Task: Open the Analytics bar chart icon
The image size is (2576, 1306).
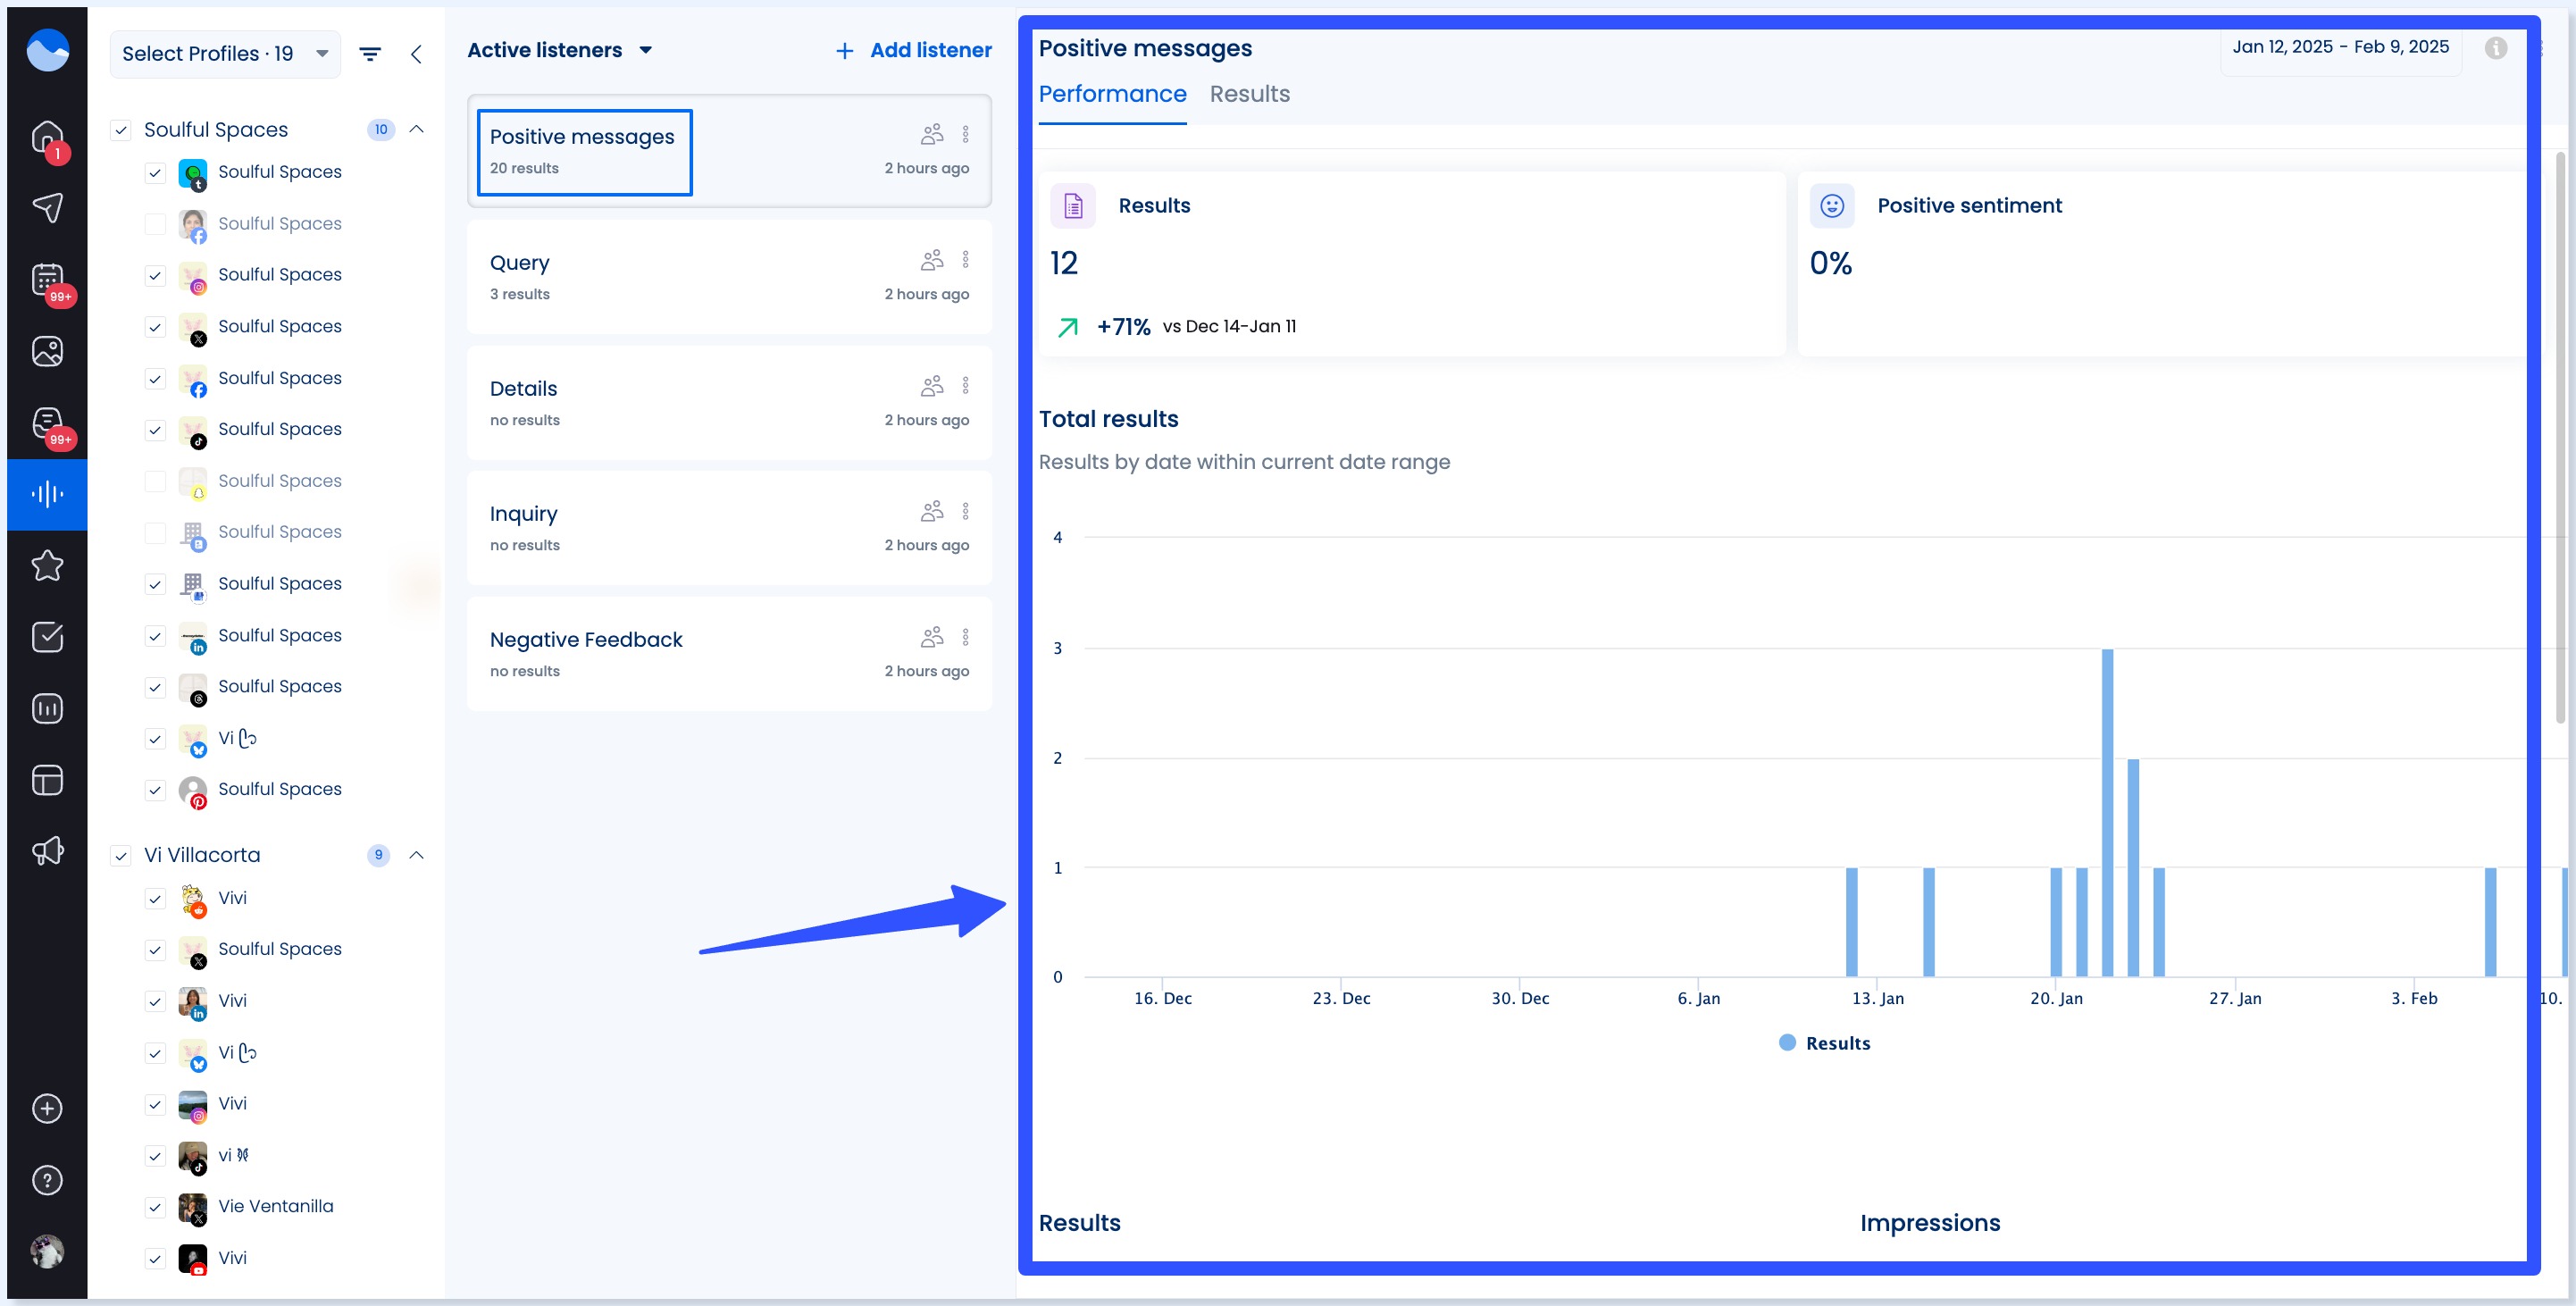Action: [47, 708]
